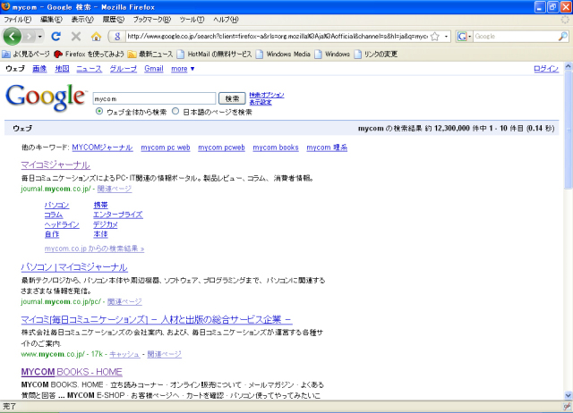This screenshot has height=413, width=573.
Task: Open the 表示 menu
Action: point(82,20)
